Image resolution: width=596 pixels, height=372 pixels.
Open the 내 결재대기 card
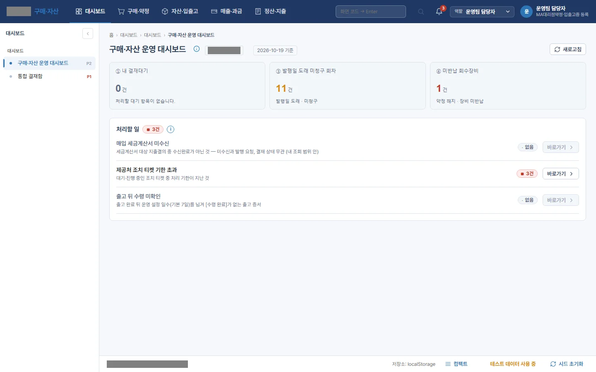pos(187,86)
